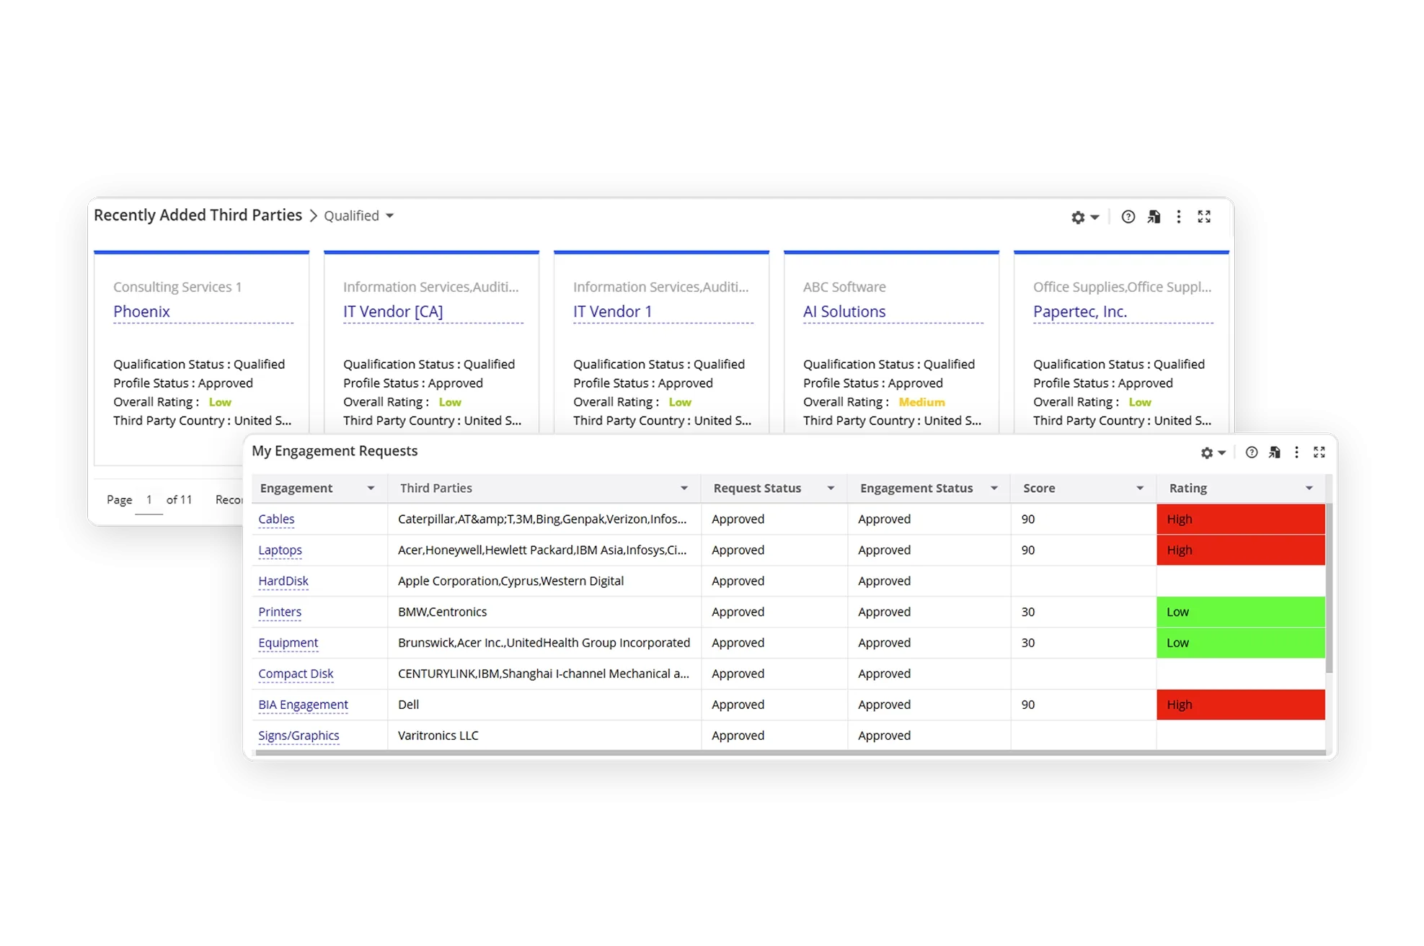Open the Phoenix third party card link
Screen dimensions: 1424x946
141,311
